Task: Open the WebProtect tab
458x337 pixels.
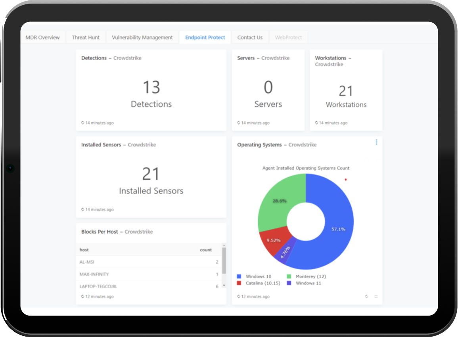Action: 288,37
